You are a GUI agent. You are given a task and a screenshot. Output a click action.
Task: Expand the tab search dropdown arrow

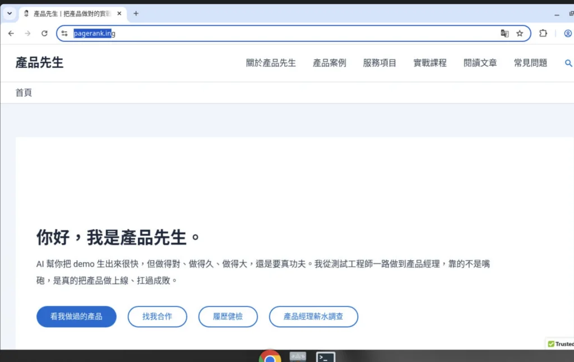pyautogui.click(x=10, y=13)
